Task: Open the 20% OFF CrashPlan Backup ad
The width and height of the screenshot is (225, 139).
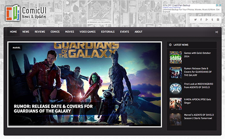Action: coord(176,5)
